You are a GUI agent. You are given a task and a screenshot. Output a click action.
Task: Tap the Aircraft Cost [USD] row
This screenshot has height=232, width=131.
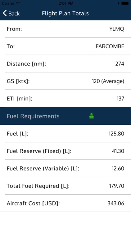click(x=65, y=203)
